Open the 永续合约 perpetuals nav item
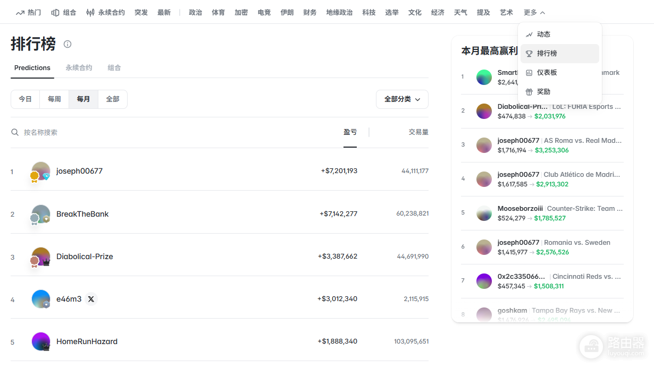The image size is (654, 368). click(106, 12)
